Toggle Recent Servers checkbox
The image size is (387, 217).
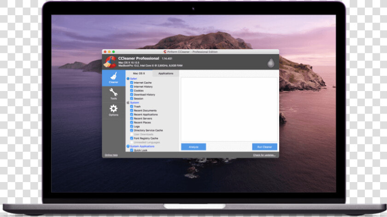132,118
